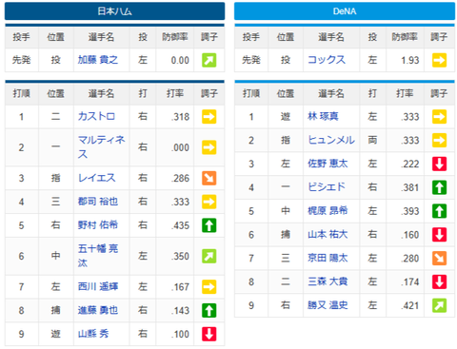
Task: Click 打順 header in 日本ハム batting table
Action: click(x=21, y=93)
